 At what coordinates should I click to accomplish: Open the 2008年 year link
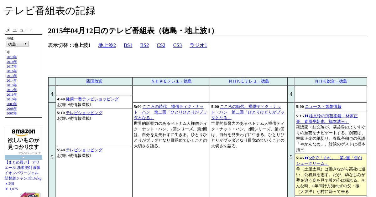(12, 109)
